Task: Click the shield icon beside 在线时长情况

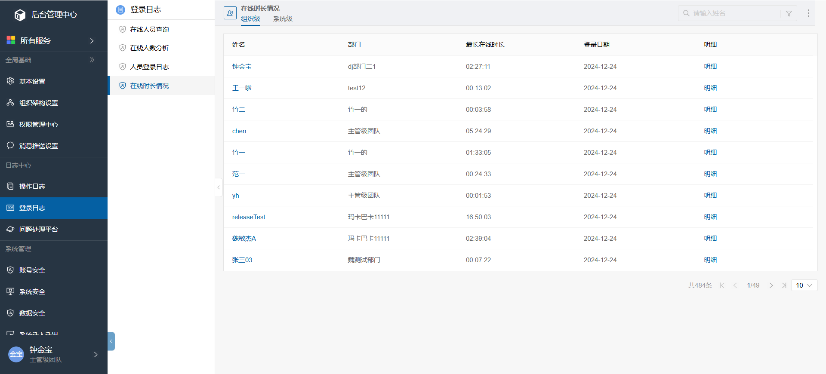Action: (x=123, y=86)
